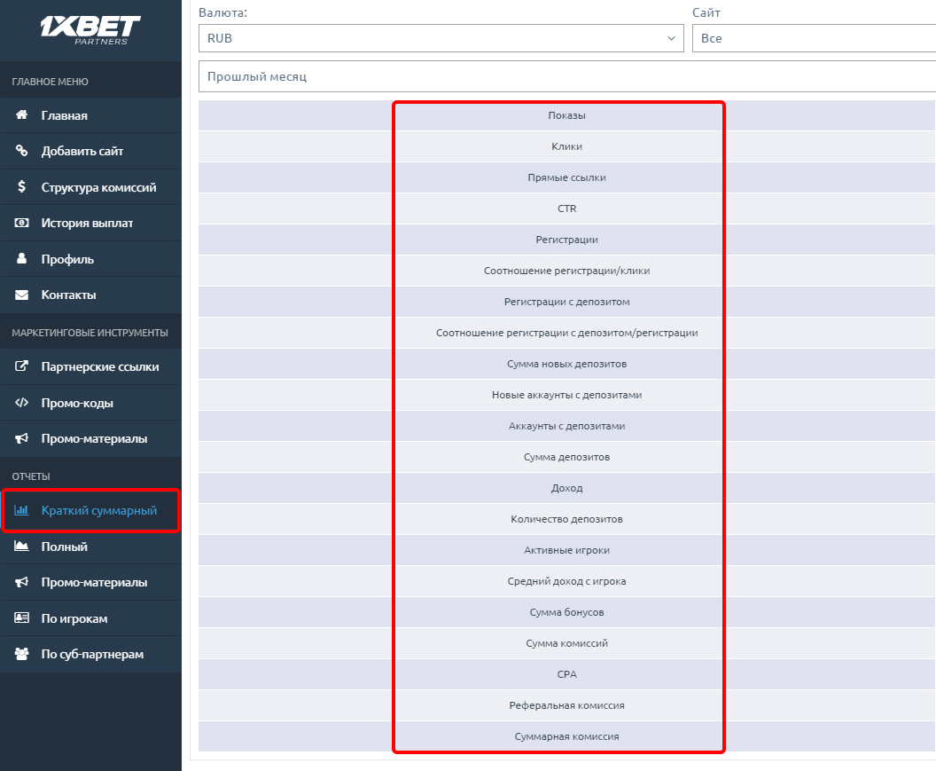The image size is (936, 771).
Task: Click Активные игроки row
Action: (x=567, y=550)
